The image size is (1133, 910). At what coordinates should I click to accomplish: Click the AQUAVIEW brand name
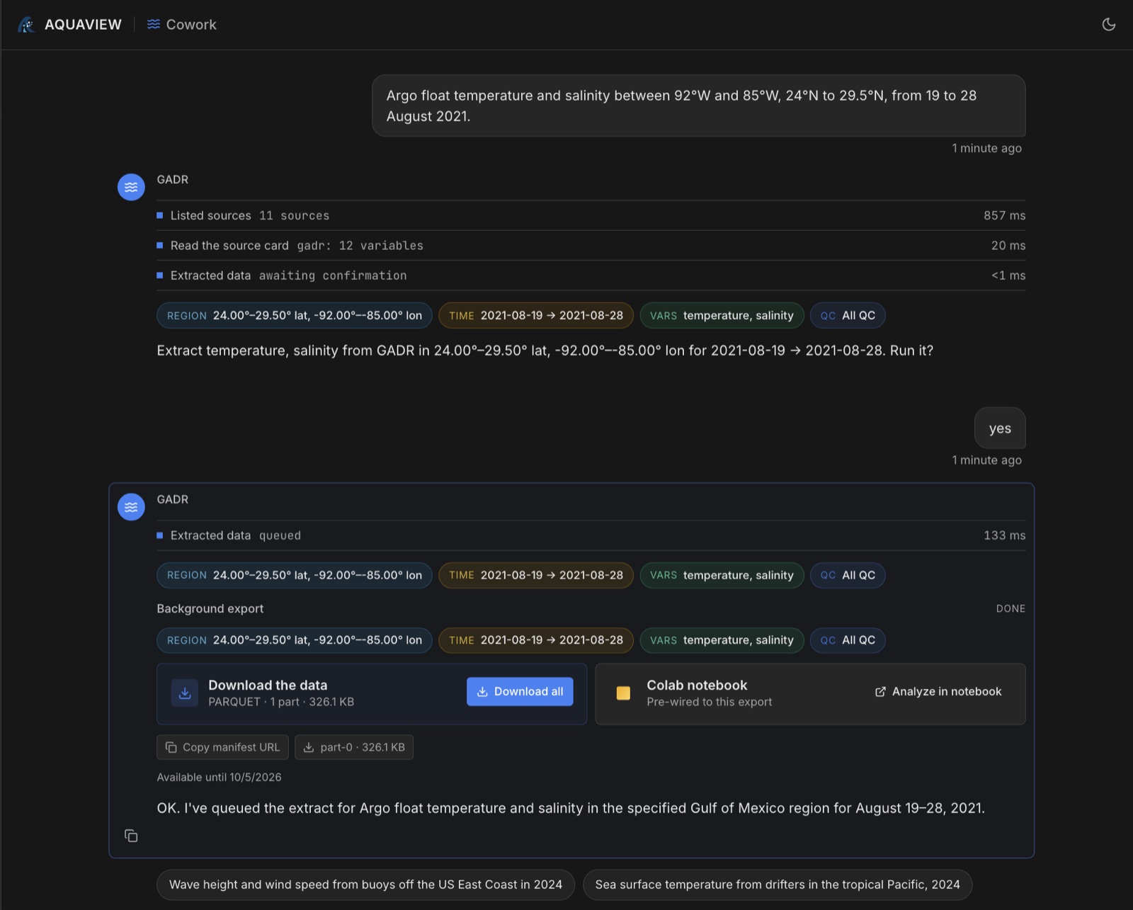[83, 25]
